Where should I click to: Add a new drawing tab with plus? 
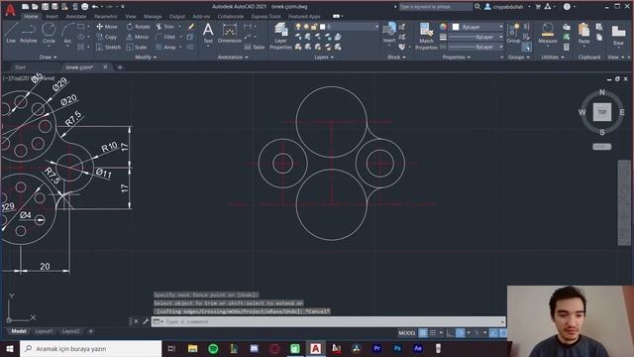click(x=120, y=67)
